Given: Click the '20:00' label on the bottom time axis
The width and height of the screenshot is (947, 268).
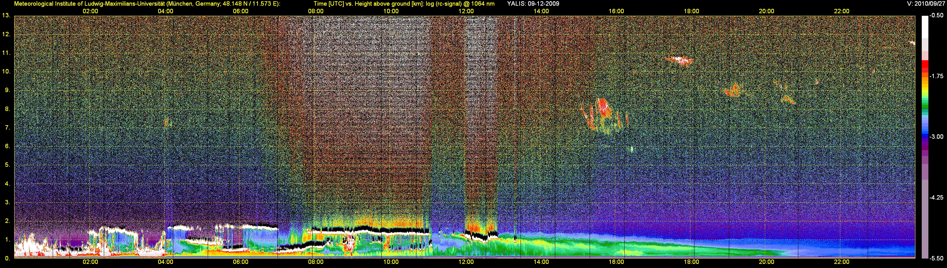Looking at the screenshot, I should point(766,262).
